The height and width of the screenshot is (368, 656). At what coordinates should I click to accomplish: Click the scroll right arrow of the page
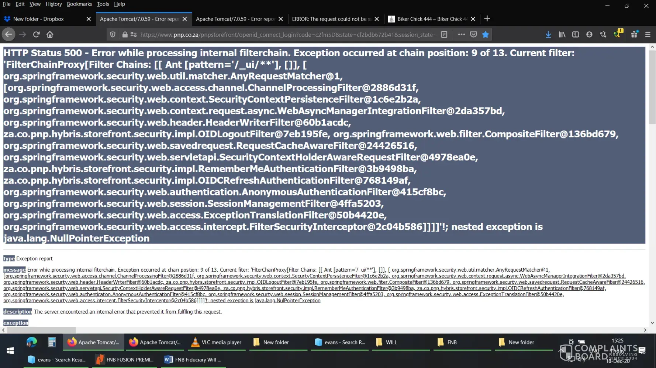(x=645, y=330)
